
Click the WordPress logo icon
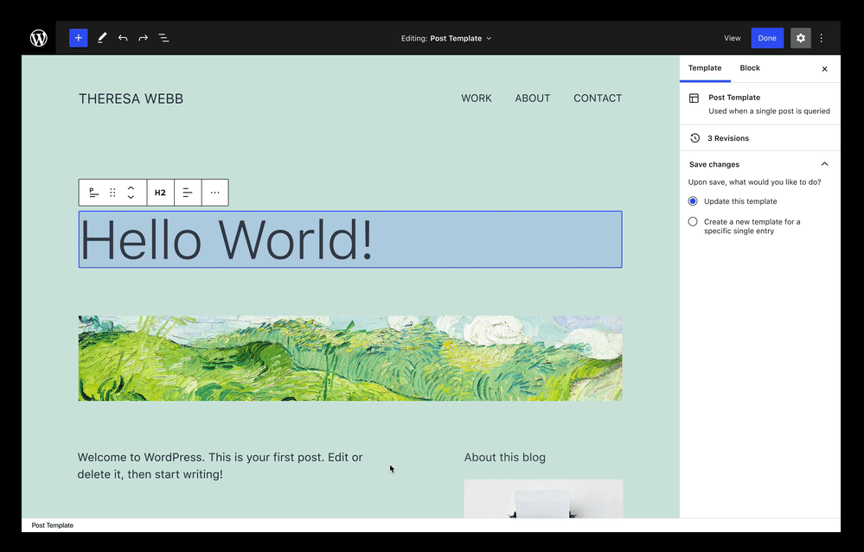(39, 38)
